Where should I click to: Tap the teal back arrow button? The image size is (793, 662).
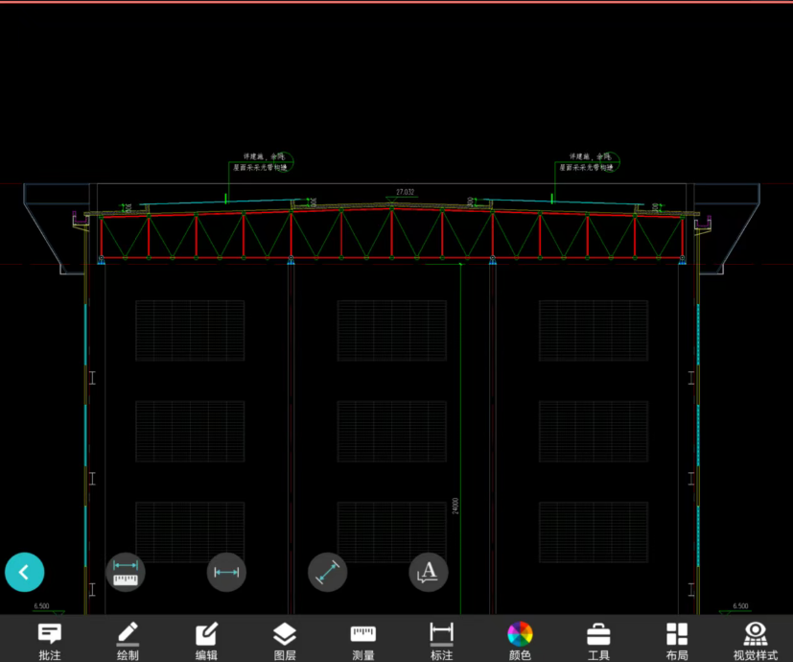pyautogui.click(x=25, y=573)
